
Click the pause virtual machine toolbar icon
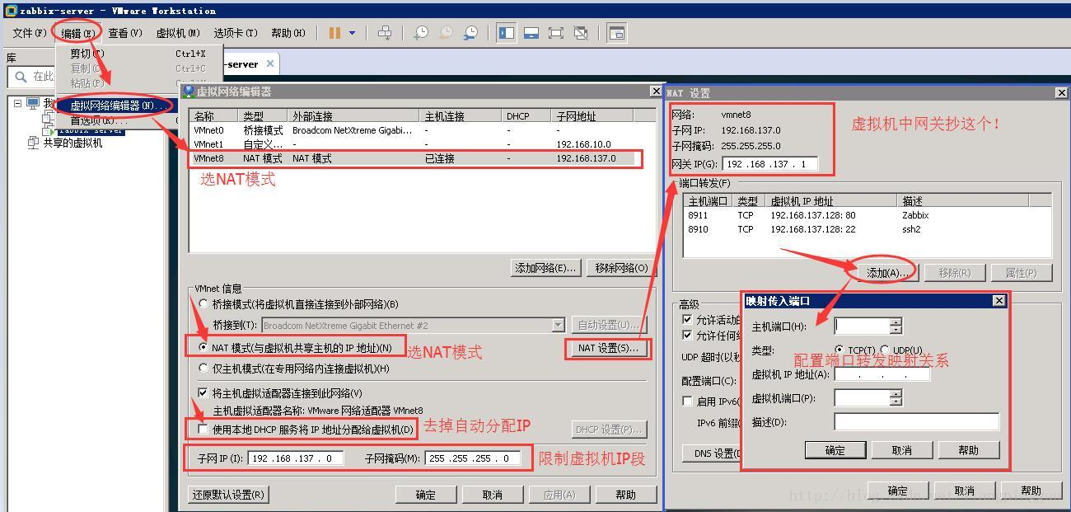tap(334, 33)
